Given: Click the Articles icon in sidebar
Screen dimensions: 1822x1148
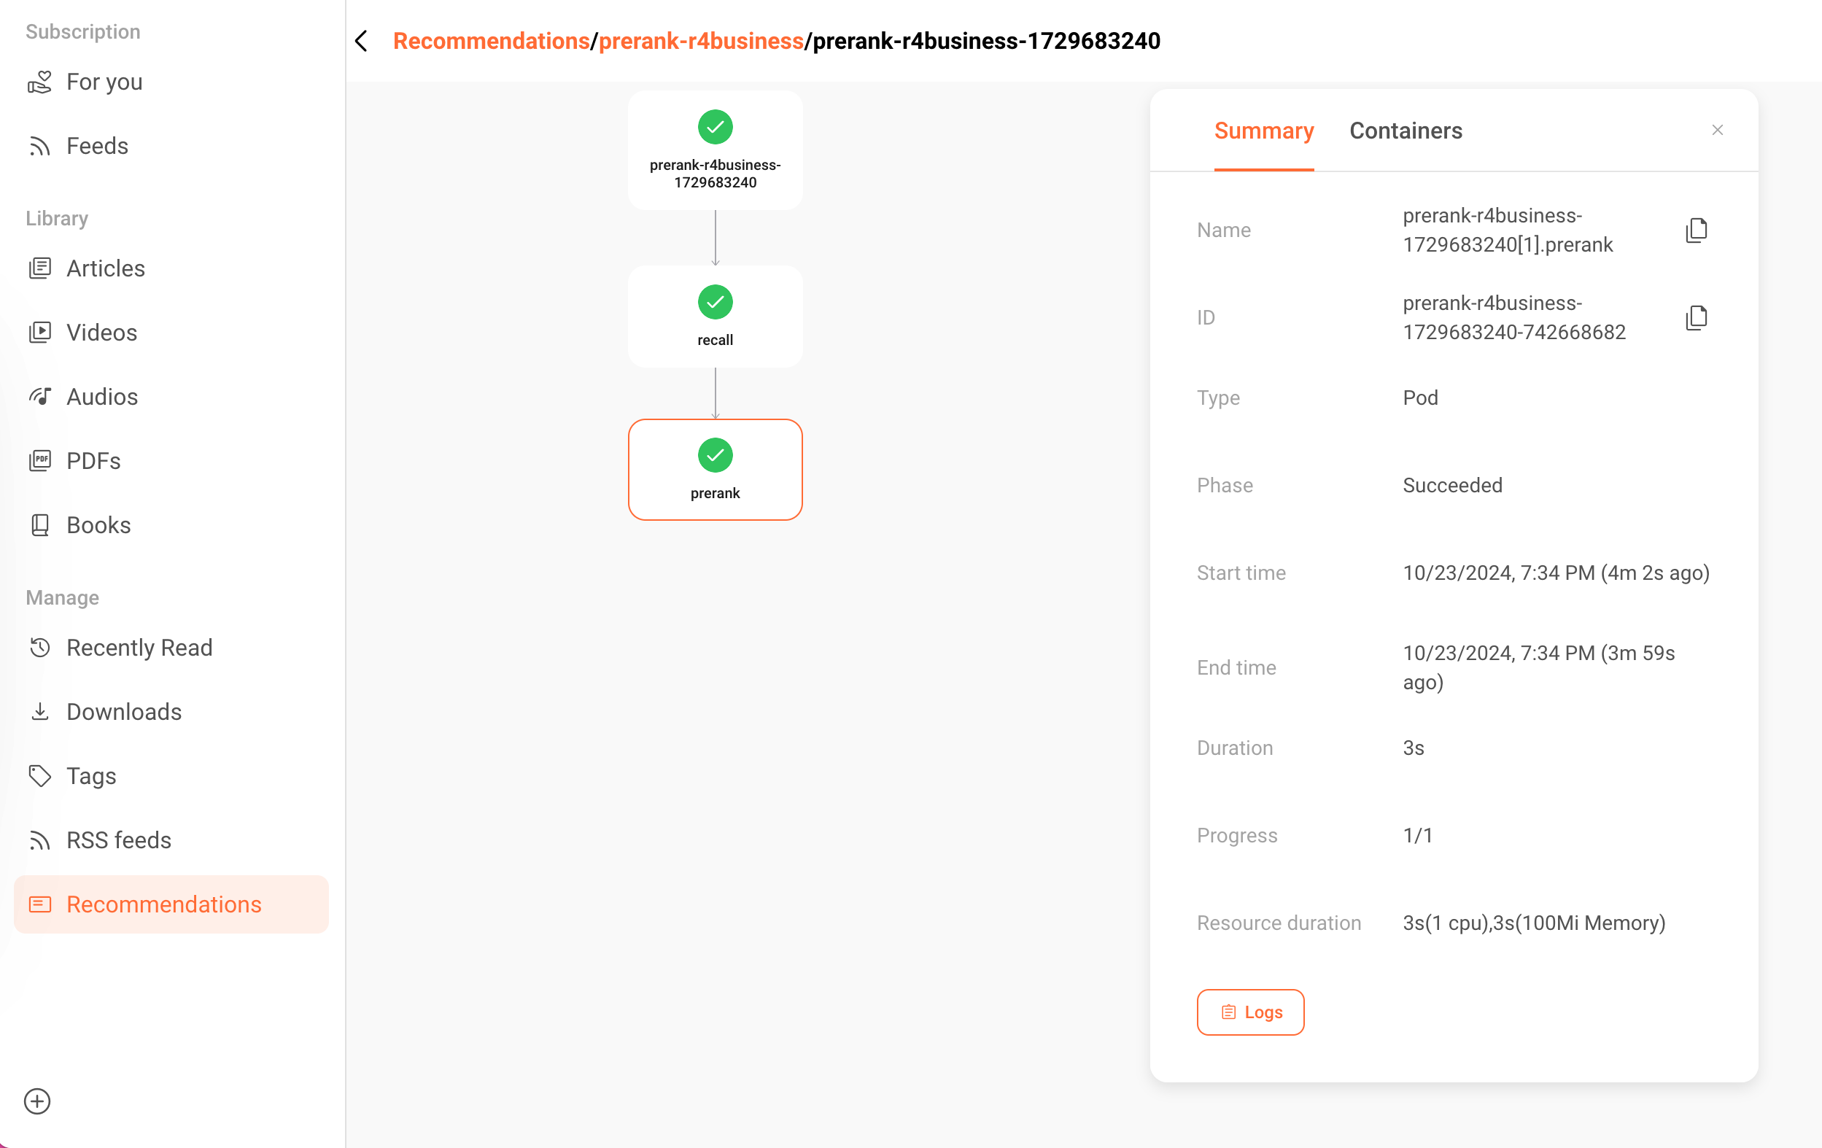Looking at the screenshot, I should (39, 268).
